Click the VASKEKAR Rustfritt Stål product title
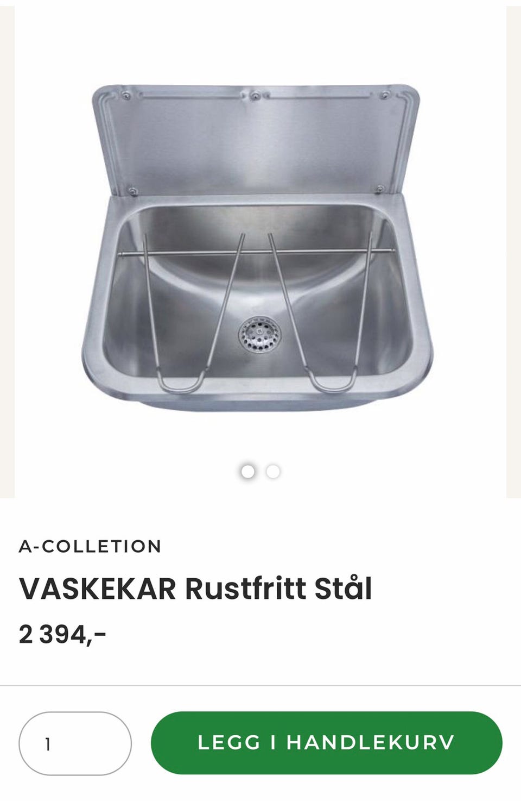Image resolution: width=521 pixels, height=801 pixels. [195, 589]
